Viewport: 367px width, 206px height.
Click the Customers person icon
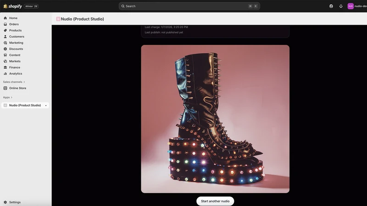click(x=6, y=37)
